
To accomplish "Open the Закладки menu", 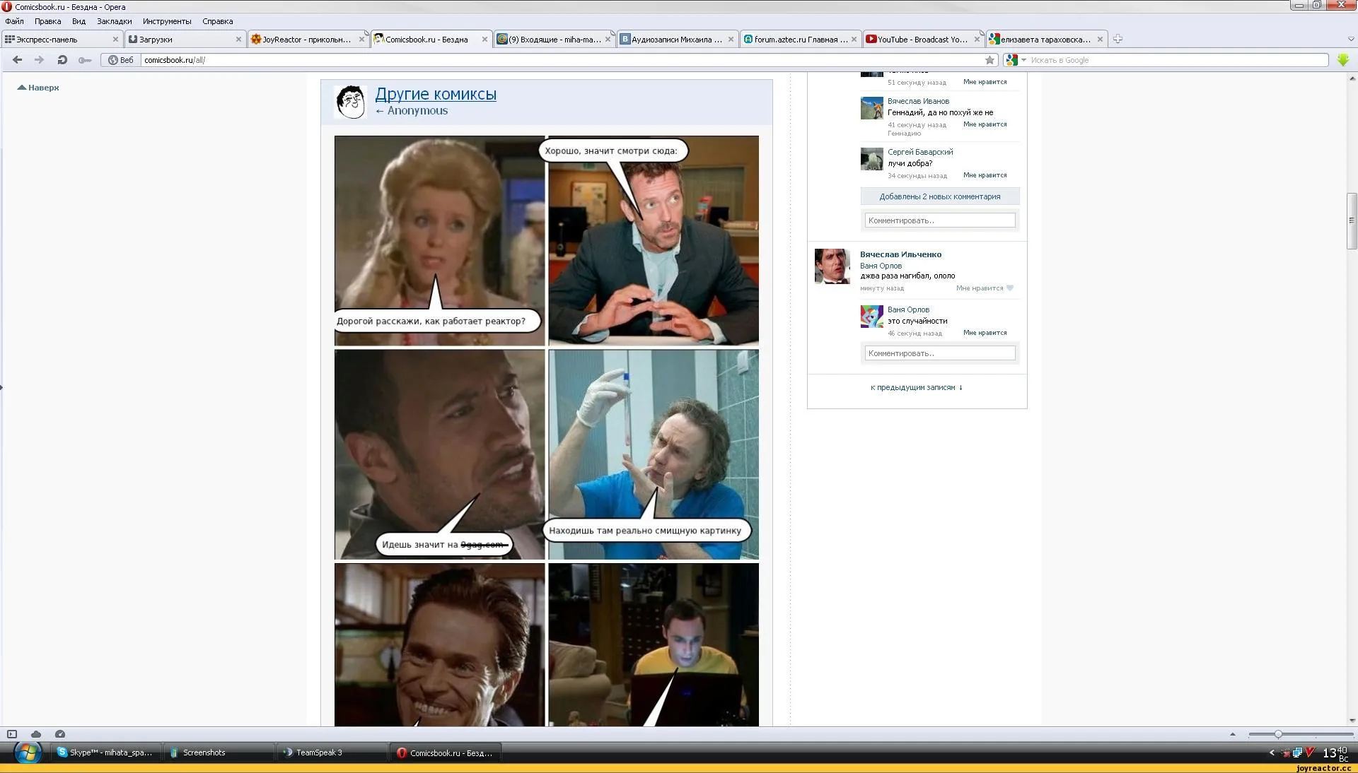I will (114, 21).
